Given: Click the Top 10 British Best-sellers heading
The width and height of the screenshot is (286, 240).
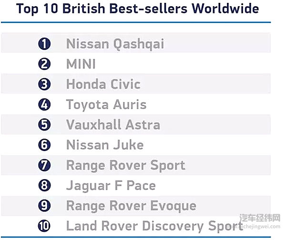Looking at the screenshot, I should 137,9.
